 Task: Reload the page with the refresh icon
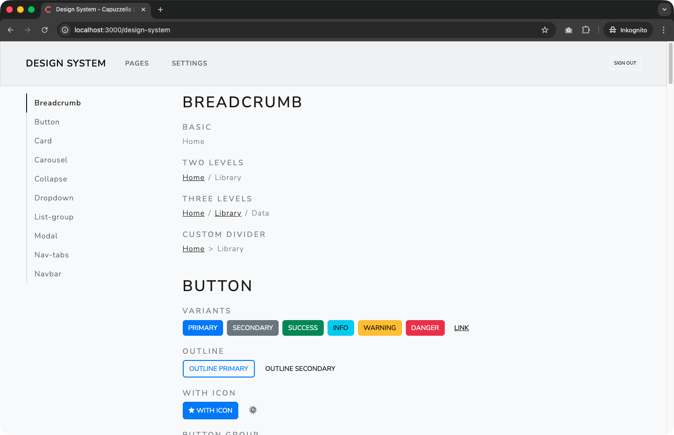tap(44, 29)
